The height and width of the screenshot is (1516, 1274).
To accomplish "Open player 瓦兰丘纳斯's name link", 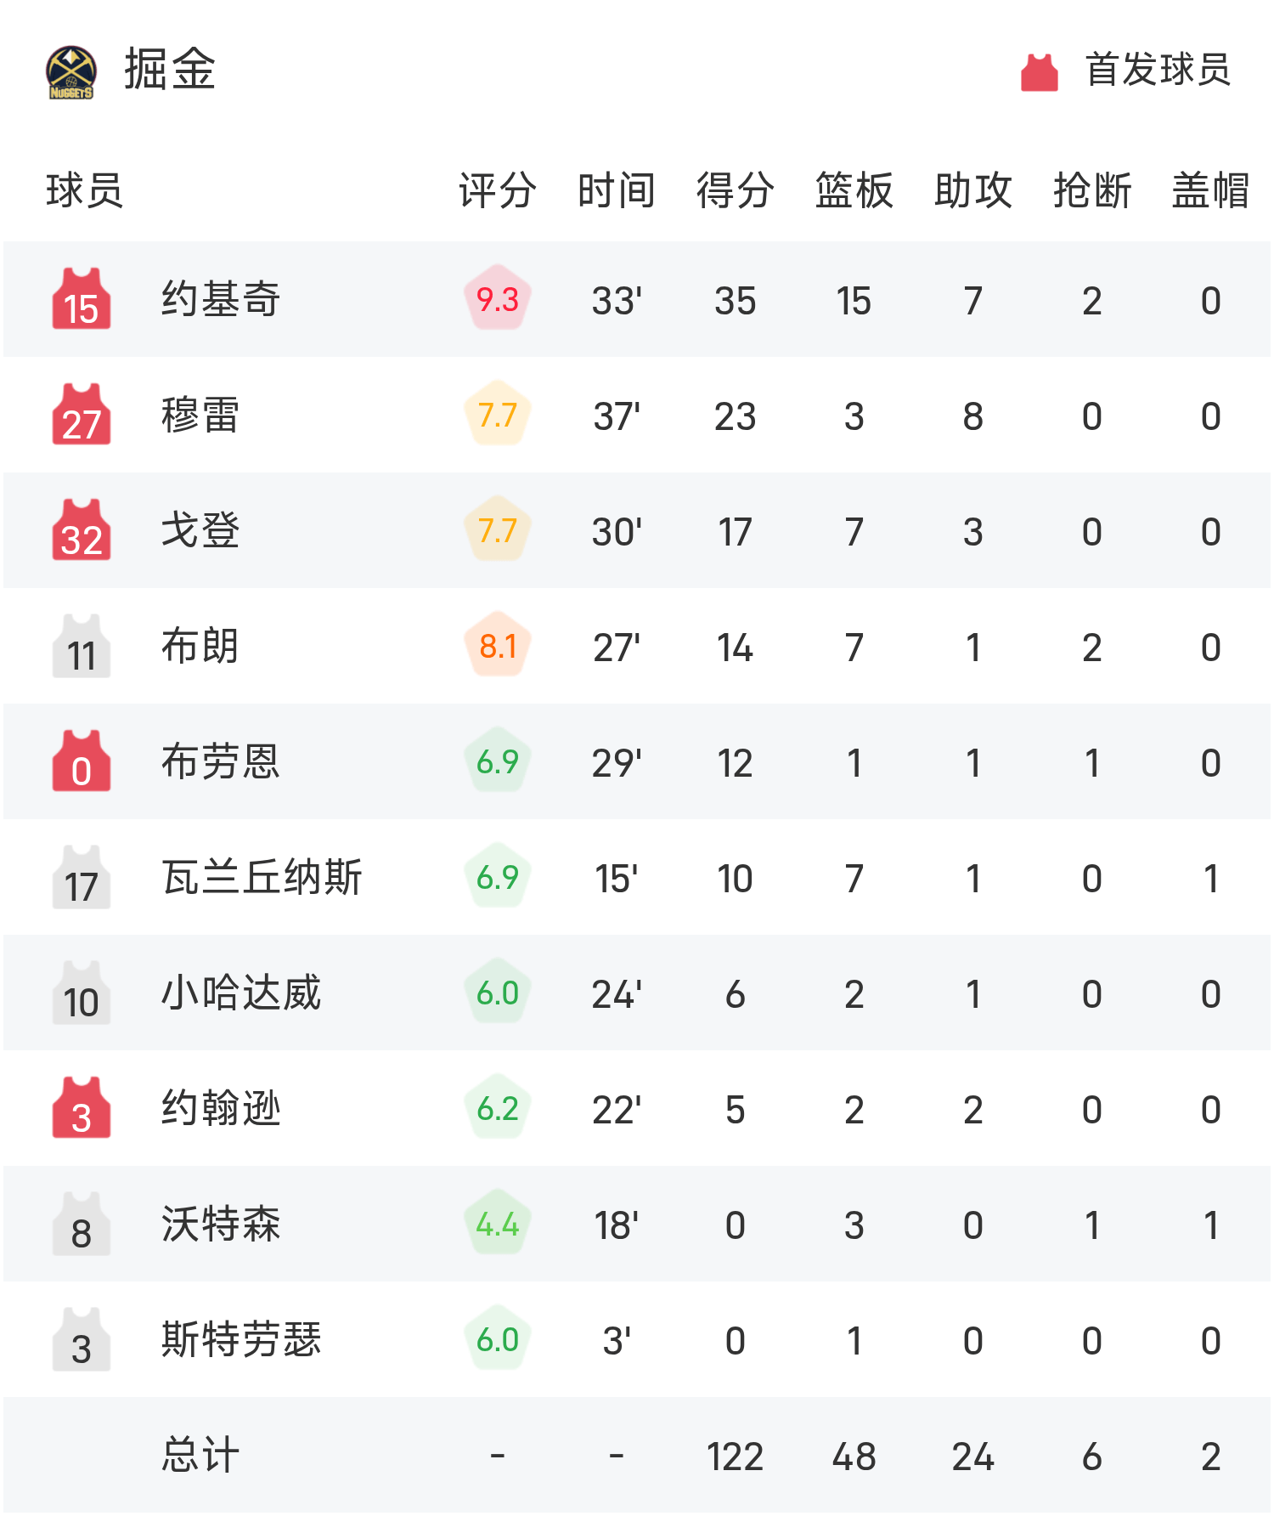I will coord(262,877).
